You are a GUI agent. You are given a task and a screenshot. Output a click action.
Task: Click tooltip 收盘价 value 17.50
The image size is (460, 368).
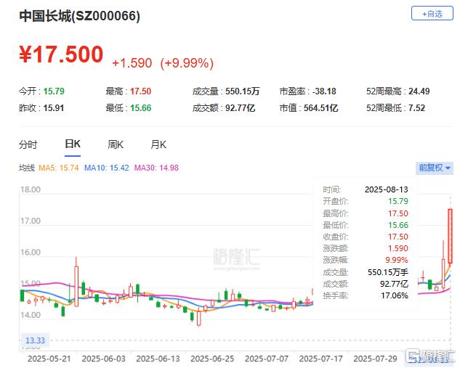click(x=398, y=237)
